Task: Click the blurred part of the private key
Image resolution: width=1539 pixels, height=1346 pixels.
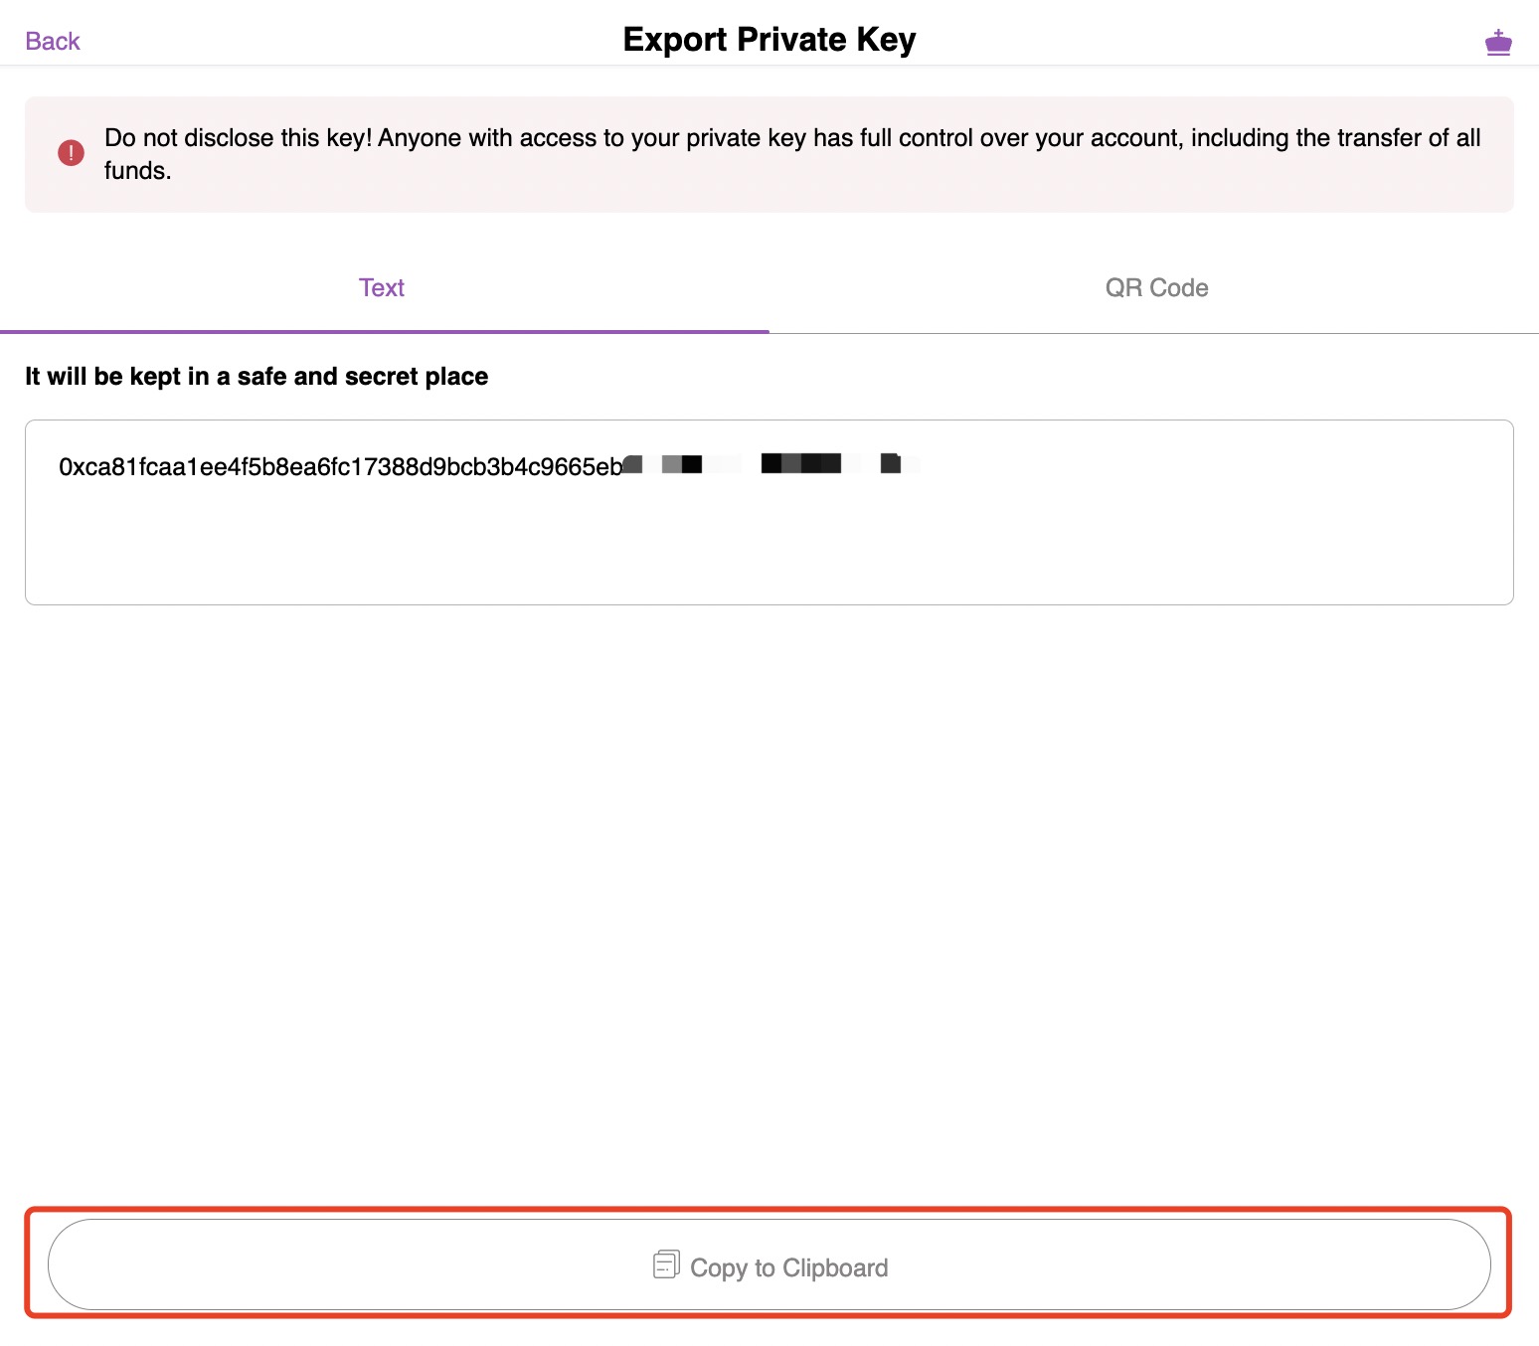Action: point(771,464)
